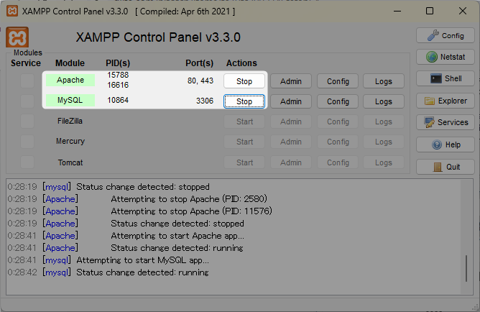Click the large orange XAMPP logo
The image size is (480, 312).
click(x=17, y=37)
